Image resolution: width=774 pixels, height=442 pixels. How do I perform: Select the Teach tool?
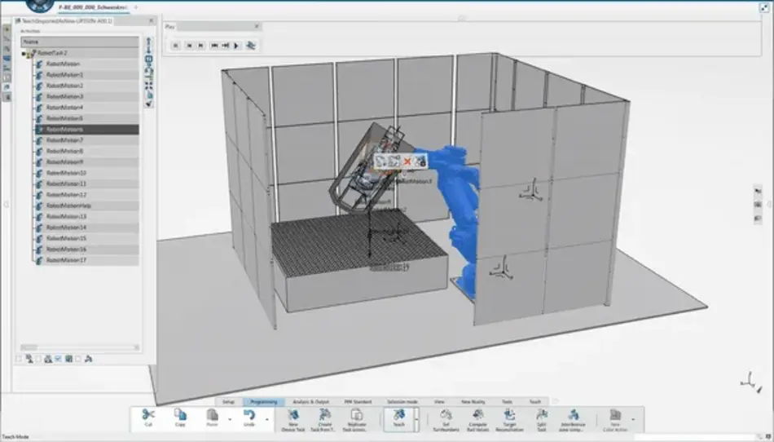pos(399,416)
